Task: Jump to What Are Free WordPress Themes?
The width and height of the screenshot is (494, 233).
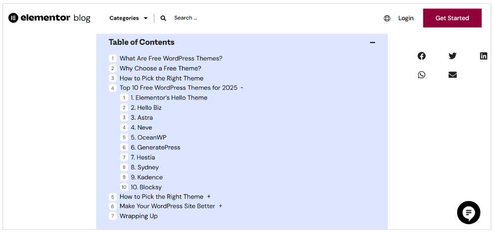Action: click(x=171, y=58)
